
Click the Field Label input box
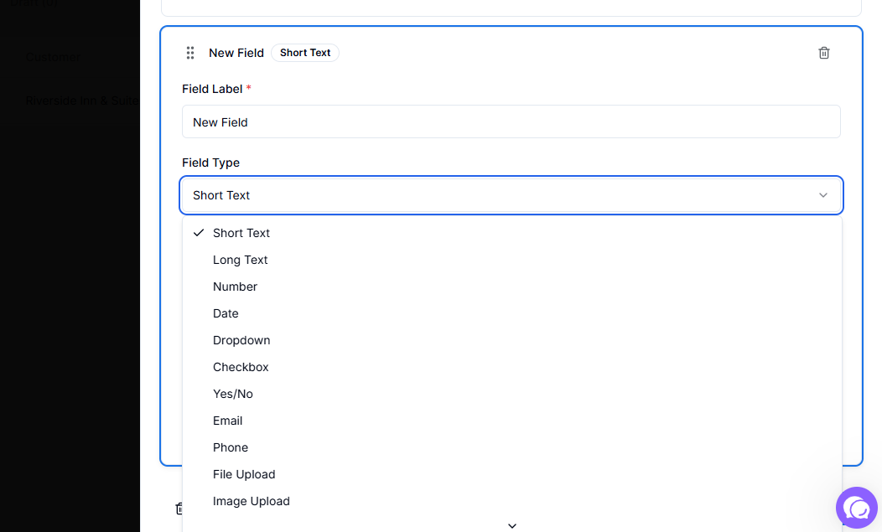tap(511, 121)
